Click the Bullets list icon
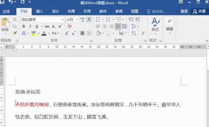The height and width of the screenshot is (127, 209). 98,20
